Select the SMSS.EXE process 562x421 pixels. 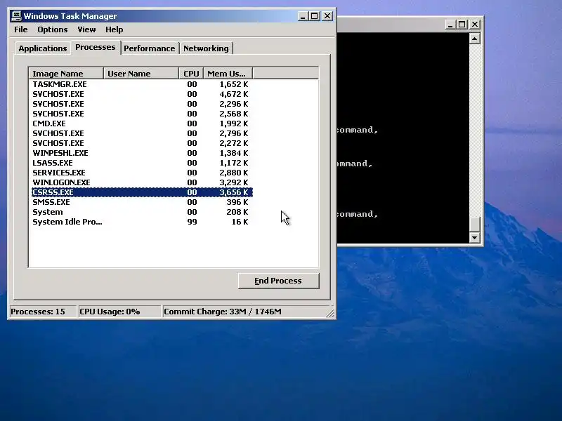point(142,202)
